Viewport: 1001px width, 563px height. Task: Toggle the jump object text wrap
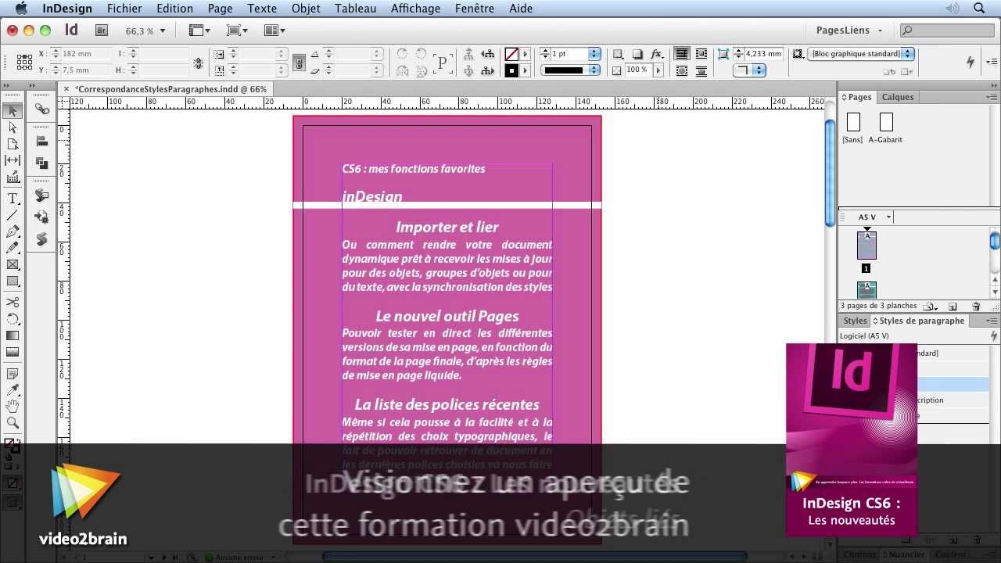click(x=701, y=70)
